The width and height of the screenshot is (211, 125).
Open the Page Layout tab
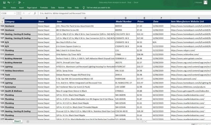[32, 8]
